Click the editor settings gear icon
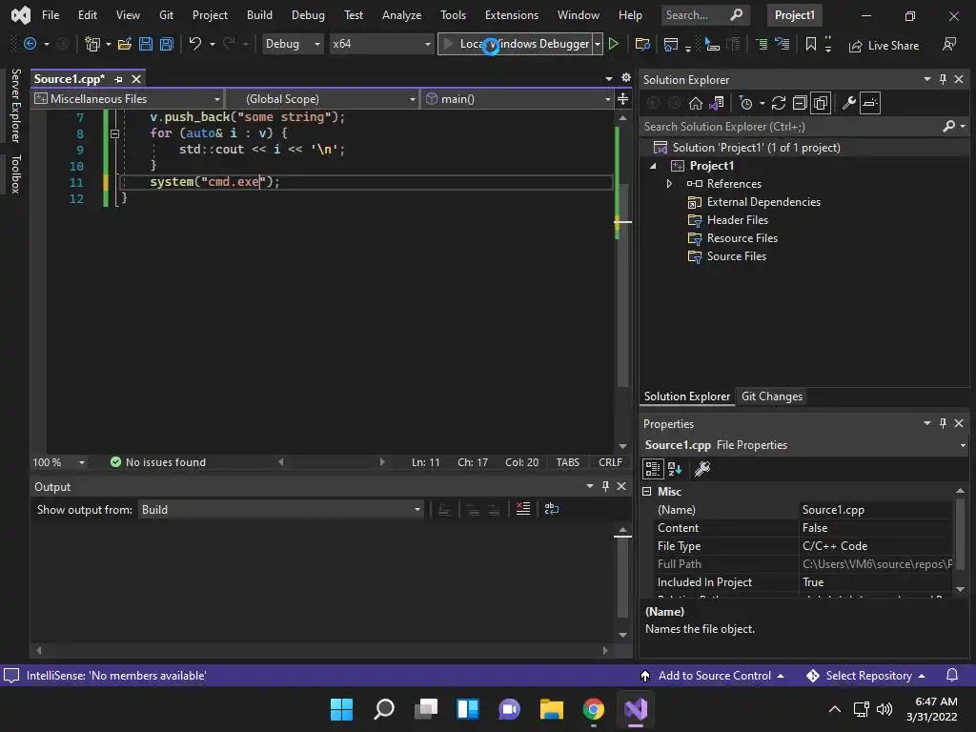Viewport: 976px width, 732px height. 626,78
